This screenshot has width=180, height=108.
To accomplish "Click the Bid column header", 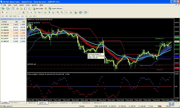I will coord(15,22).
